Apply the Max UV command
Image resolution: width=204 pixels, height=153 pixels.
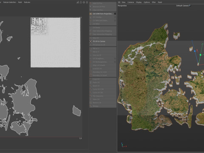click(x=103, y=38)
